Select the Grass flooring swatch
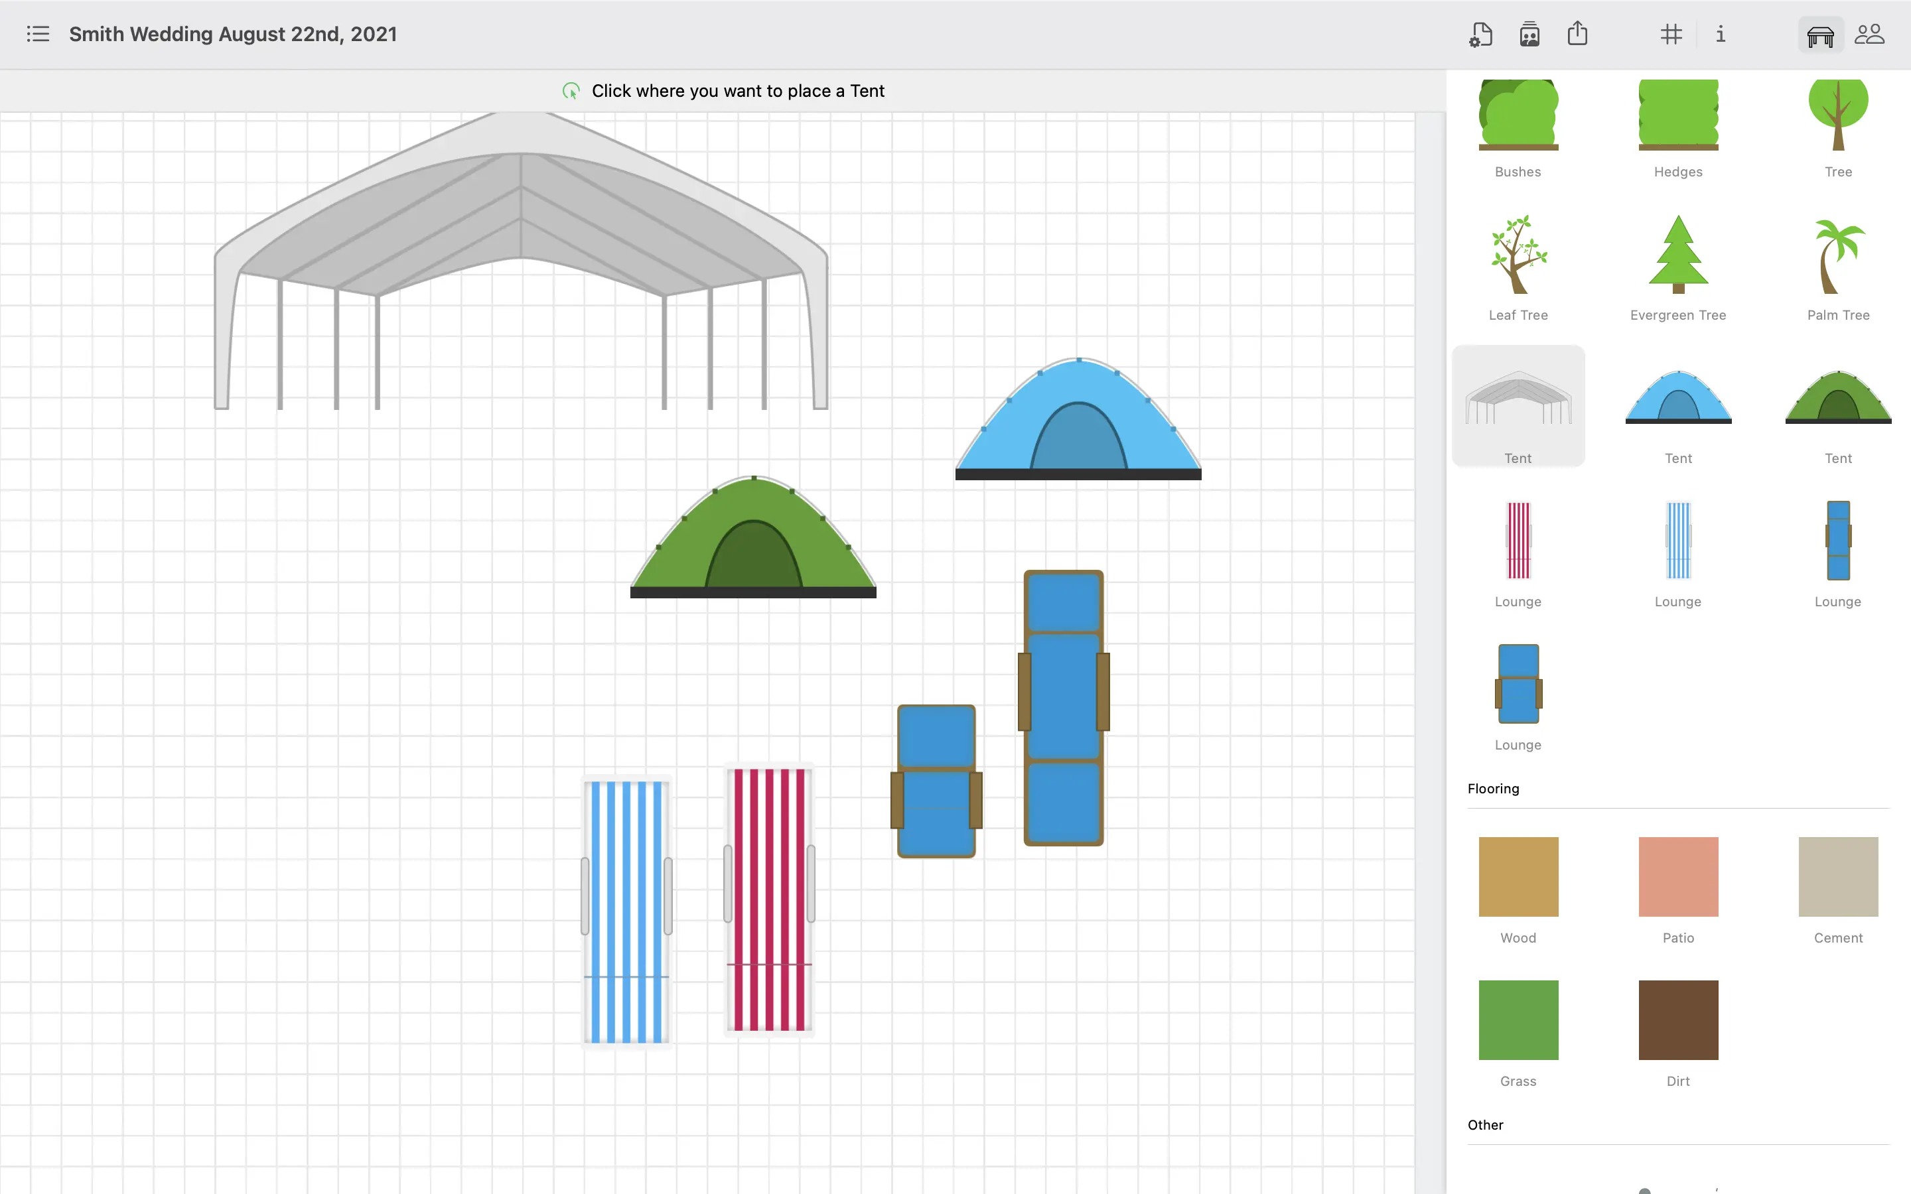Screen dimensions: 1911x1194 1518,1020
